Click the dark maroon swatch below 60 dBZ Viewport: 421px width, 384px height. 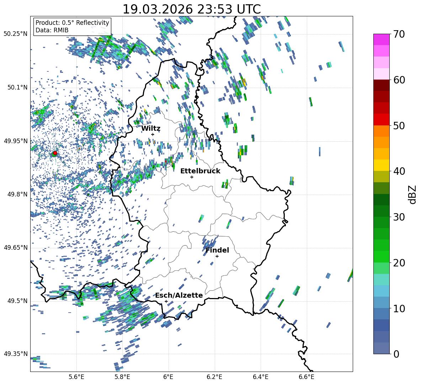pyautogui.click(x=382, y=85)
